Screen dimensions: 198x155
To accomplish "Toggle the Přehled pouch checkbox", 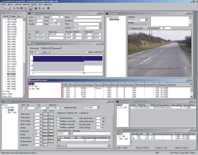I will pyautogui.click(x=129, y=28).
